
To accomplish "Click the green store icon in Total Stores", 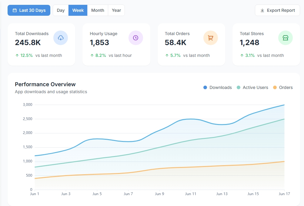I will tap(285, 38).
